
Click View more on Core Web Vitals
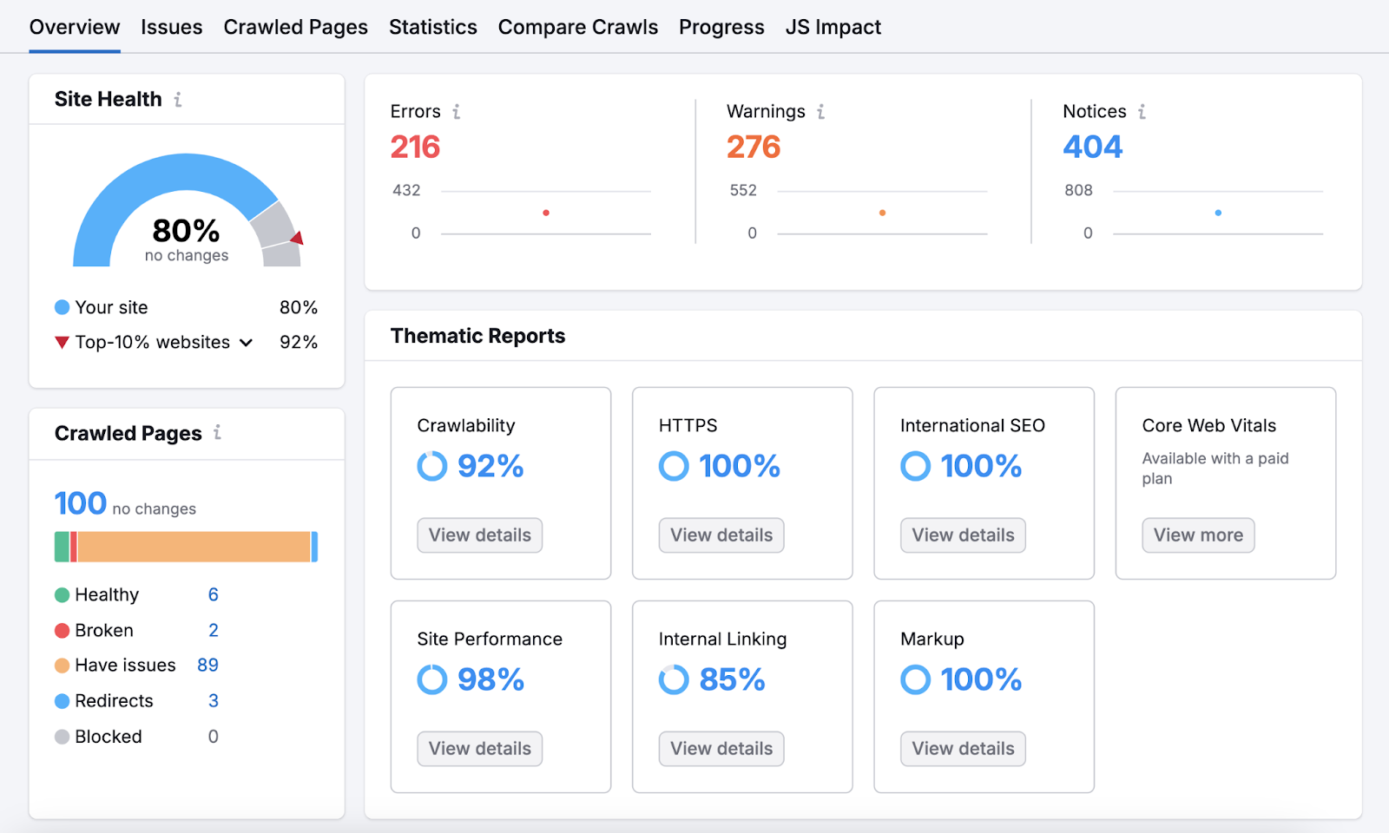1197,535
